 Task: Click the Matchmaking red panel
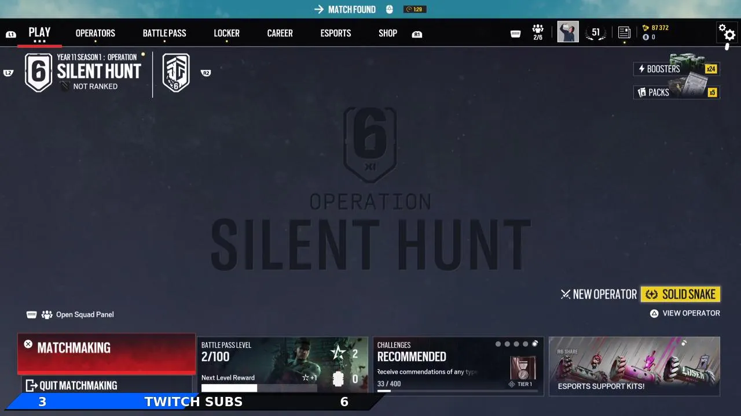107,354
